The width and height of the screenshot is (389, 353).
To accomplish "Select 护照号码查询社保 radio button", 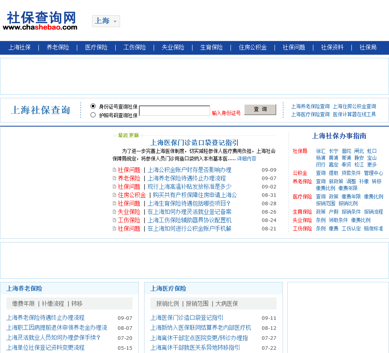I will pyautogui.click(x=93, y=115).
